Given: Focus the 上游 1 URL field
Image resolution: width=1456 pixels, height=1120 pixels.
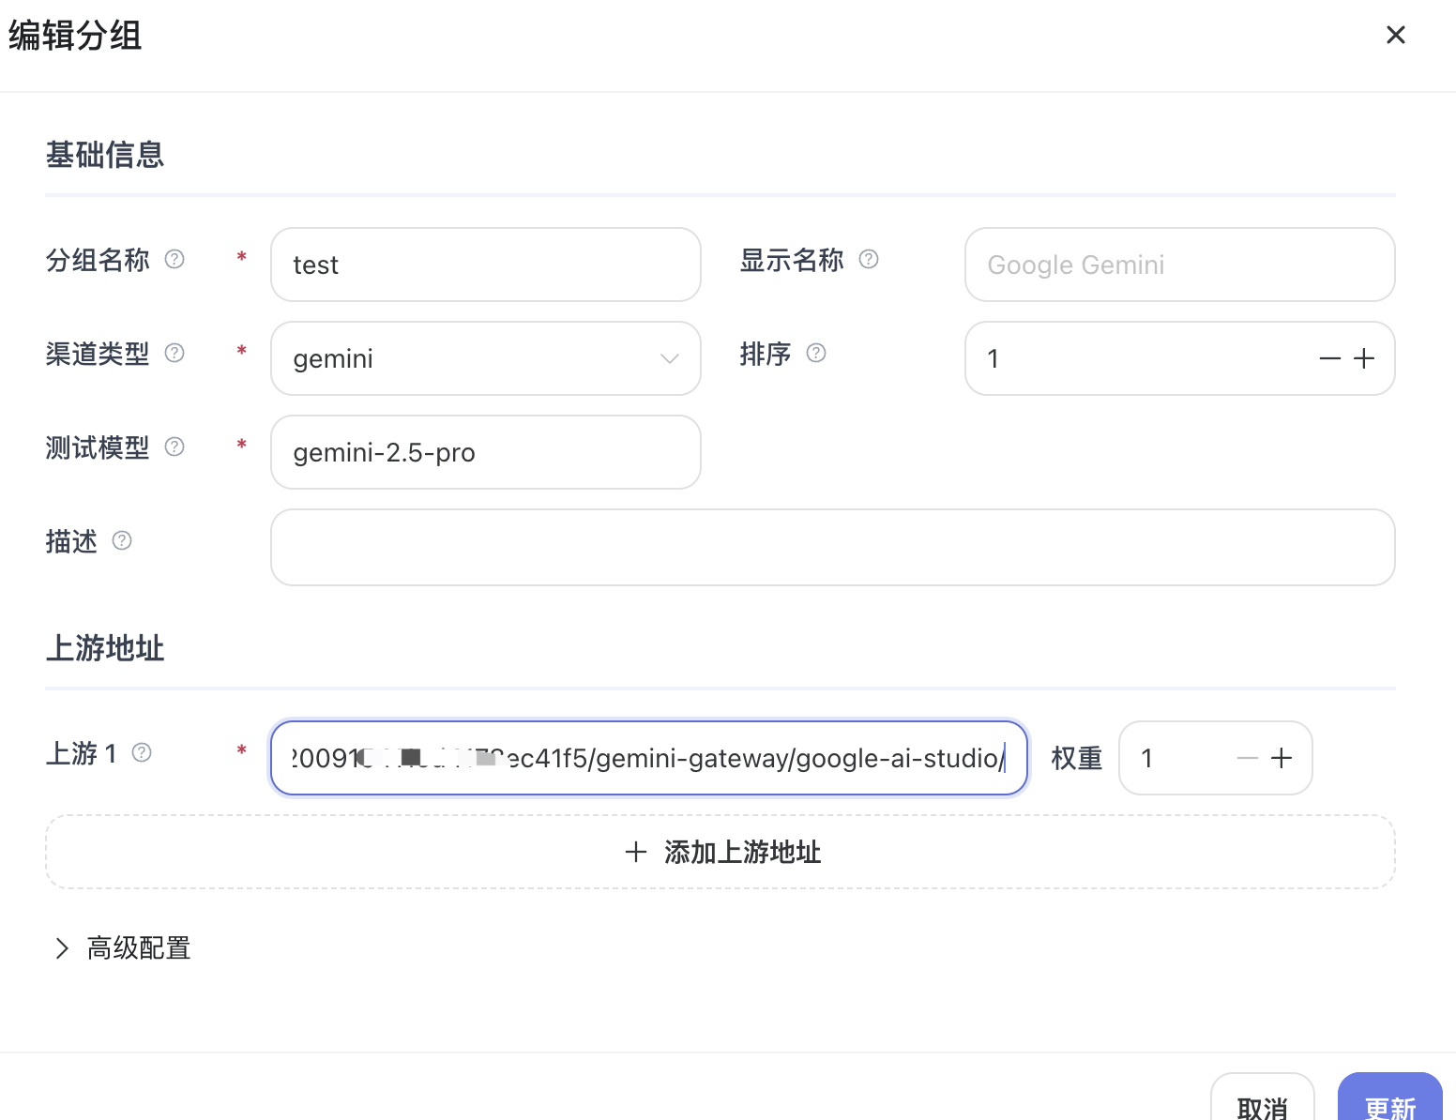Looking at the screenshot, I should click(649, 758).
